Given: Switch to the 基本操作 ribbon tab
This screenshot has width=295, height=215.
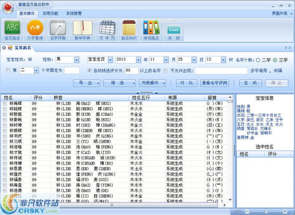Looking at the screenshot, I should (x=27, y=14).
